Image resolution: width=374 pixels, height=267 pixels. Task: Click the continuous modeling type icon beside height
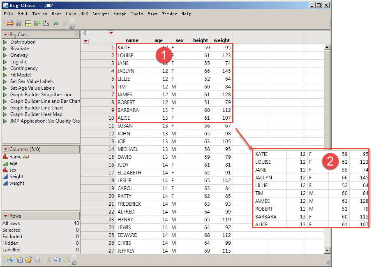pos(5,176)
